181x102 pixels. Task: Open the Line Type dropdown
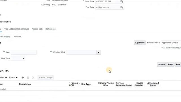pos(18,59)
